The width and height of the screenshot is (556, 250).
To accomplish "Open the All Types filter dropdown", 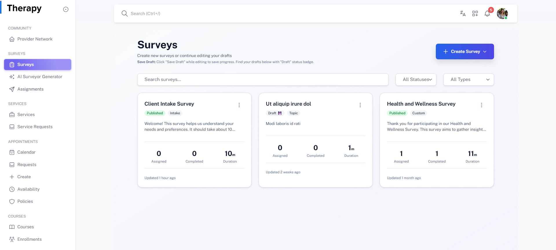I will point(469,80).
